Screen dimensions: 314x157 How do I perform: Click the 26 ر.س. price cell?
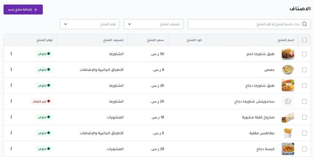tap(157, 86)
